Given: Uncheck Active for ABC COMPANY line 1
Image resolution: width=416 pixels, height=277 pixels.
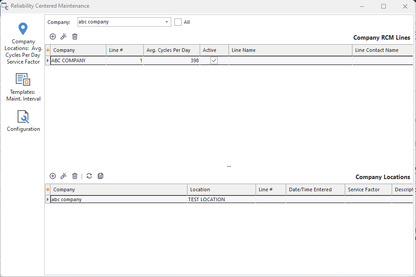Looking at the screenshot, I should 214,60.
